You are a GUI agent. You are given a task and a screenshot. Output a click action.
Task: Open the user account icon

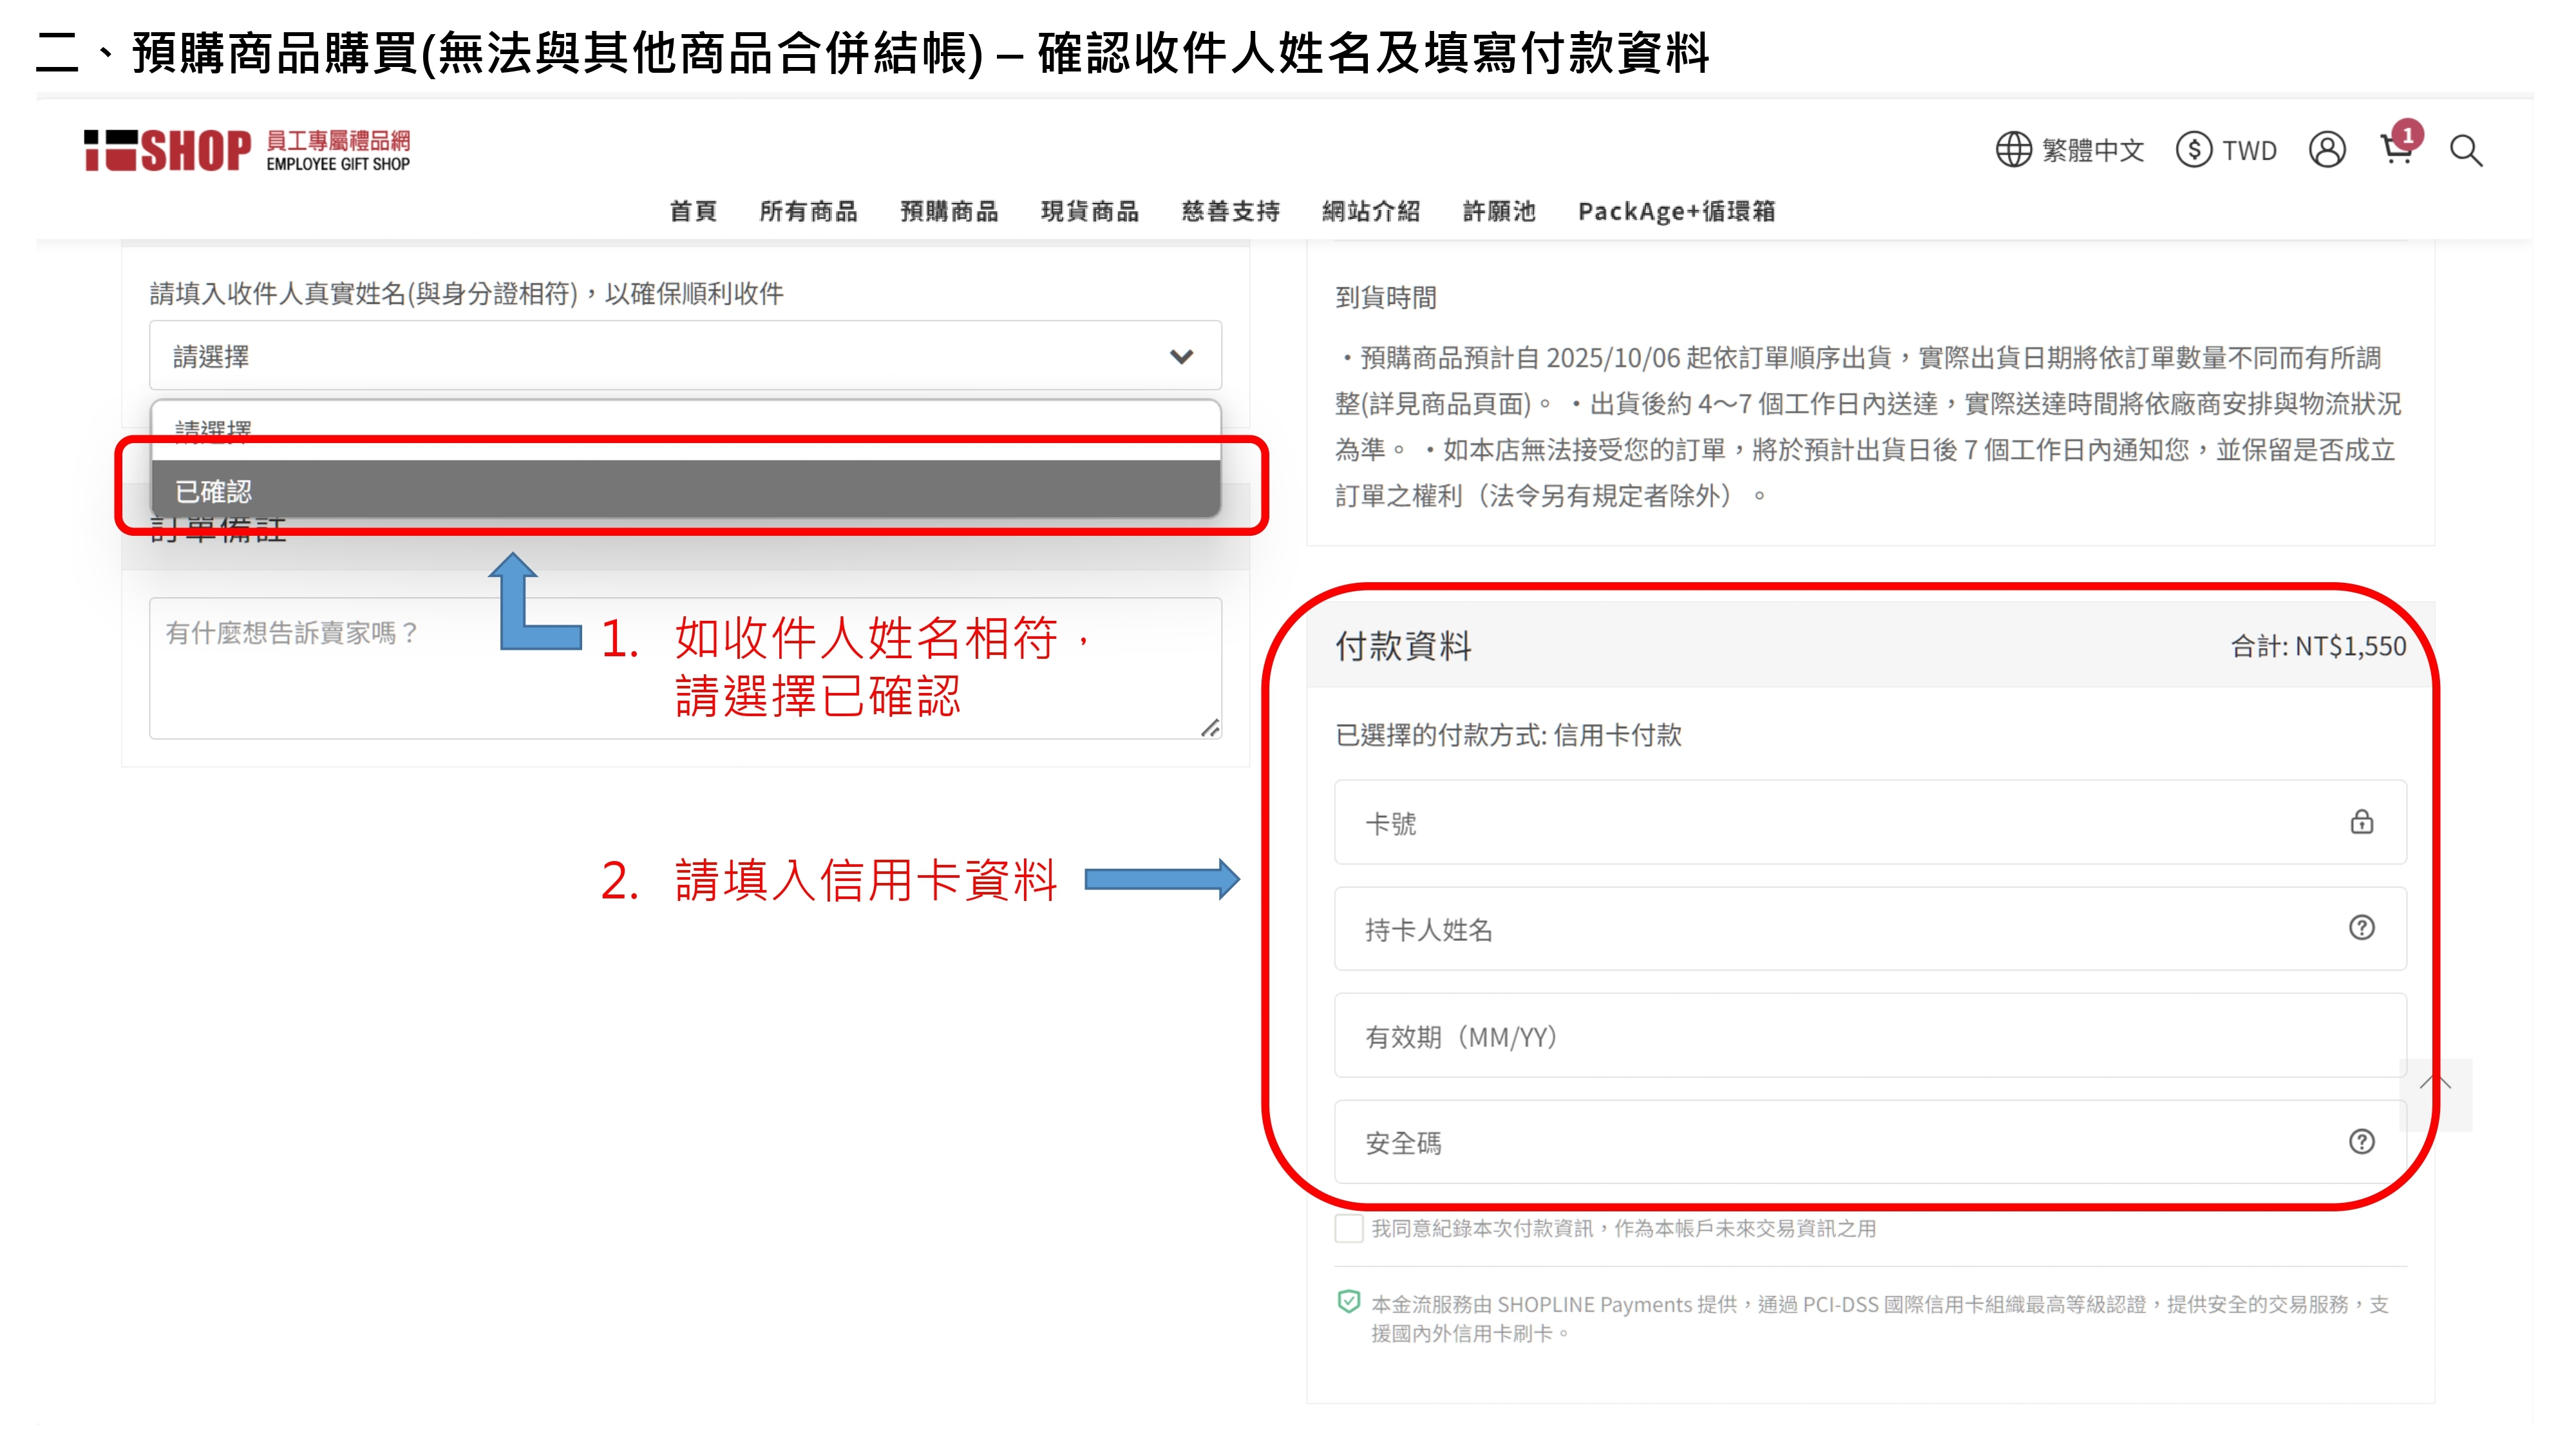(x=2327, y=150)
